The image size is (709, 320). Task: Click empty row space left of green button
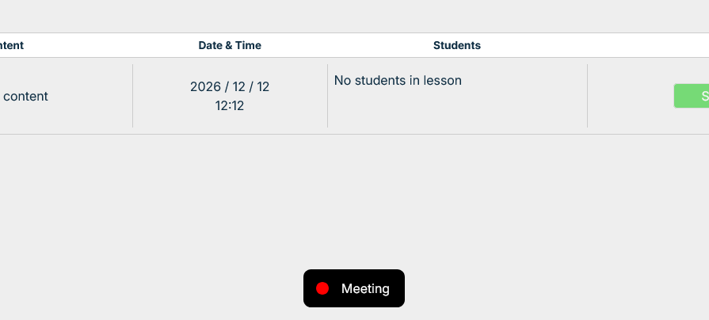click(x=630, y=96)
